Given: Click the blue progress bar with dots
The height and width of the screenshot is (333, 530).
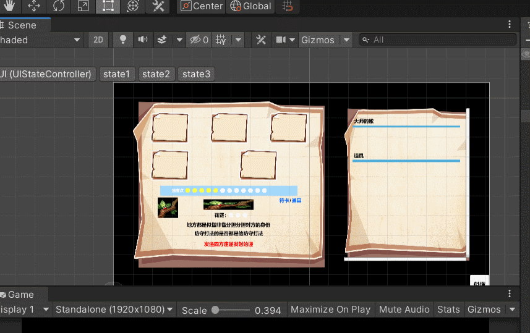Looking at the screenshot, I should pyautogui.click(x=228, y=190).
